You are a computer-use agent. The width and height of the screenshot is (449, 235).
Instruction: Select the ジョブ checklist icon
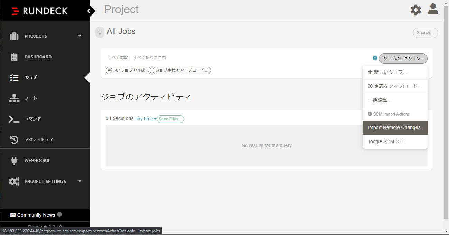[x=14, y=78]
